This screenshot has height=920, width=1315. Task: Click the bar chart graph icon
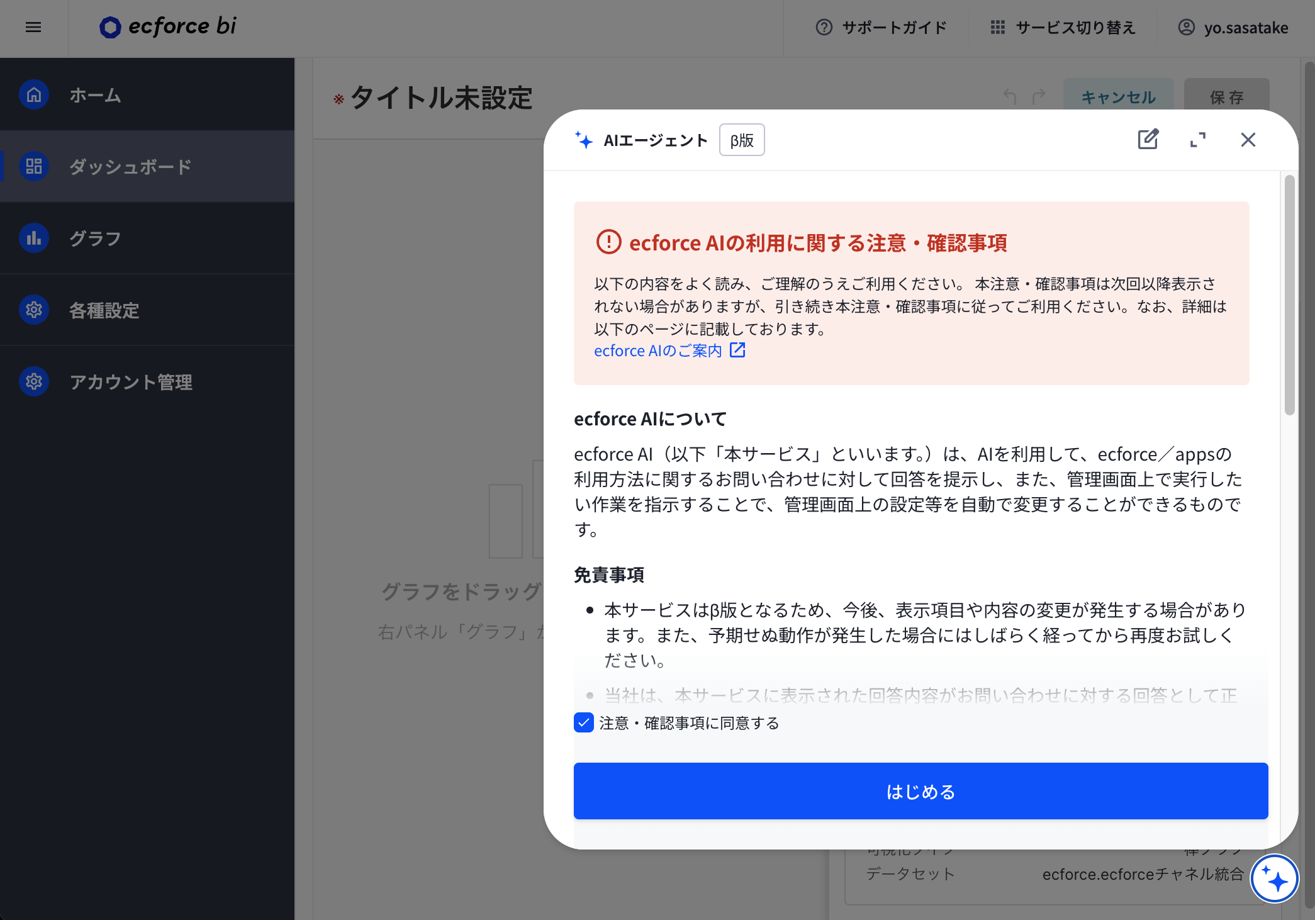34,238
